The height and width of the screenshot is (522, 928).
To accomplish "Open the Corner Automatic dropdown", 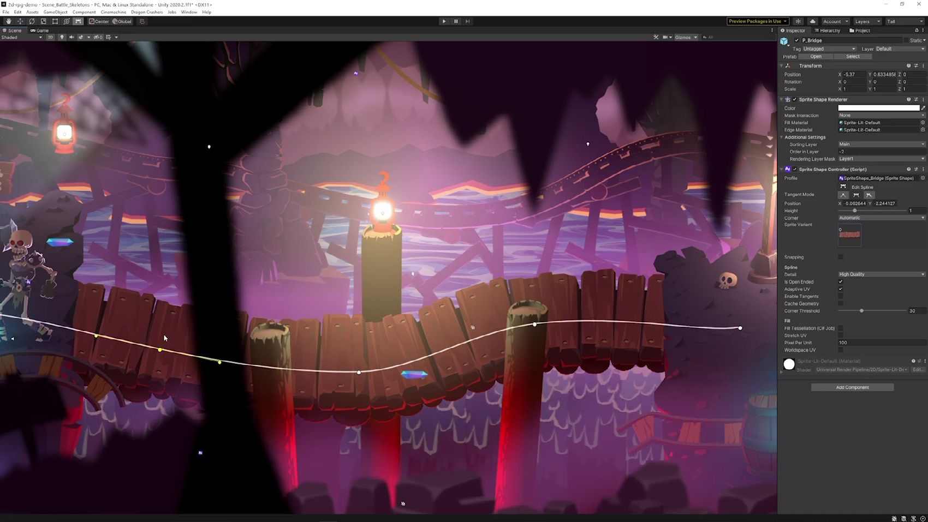I will (882, 218).
